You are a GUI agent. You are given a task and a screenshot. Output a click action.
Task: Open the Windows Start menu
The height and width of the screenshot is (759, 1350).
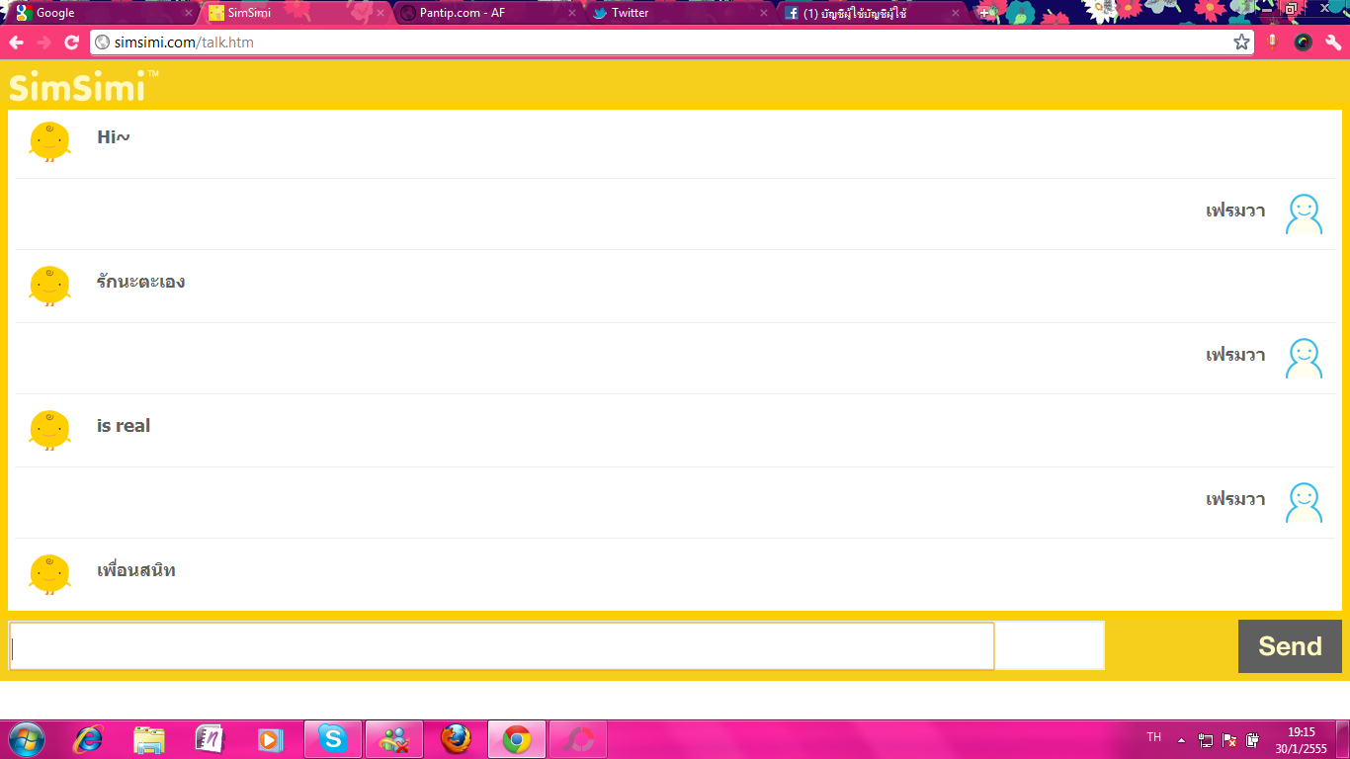[x=26, y=739]
